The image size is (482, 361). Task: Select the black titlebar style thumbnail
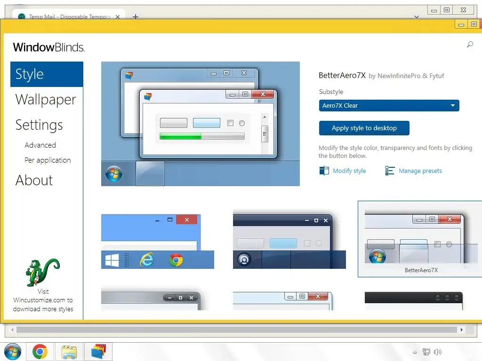pyautogui.click(x=413, y=301)
